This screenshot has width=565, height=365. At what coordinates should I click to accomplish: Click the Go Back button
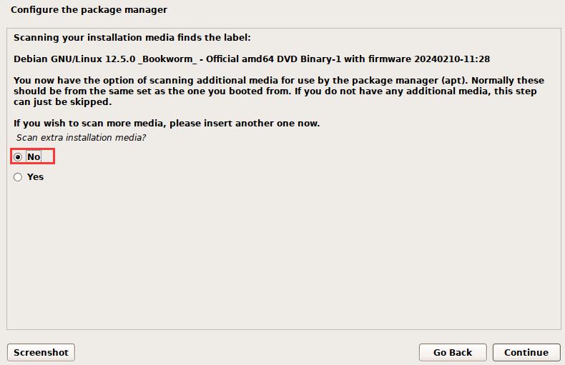453,352
